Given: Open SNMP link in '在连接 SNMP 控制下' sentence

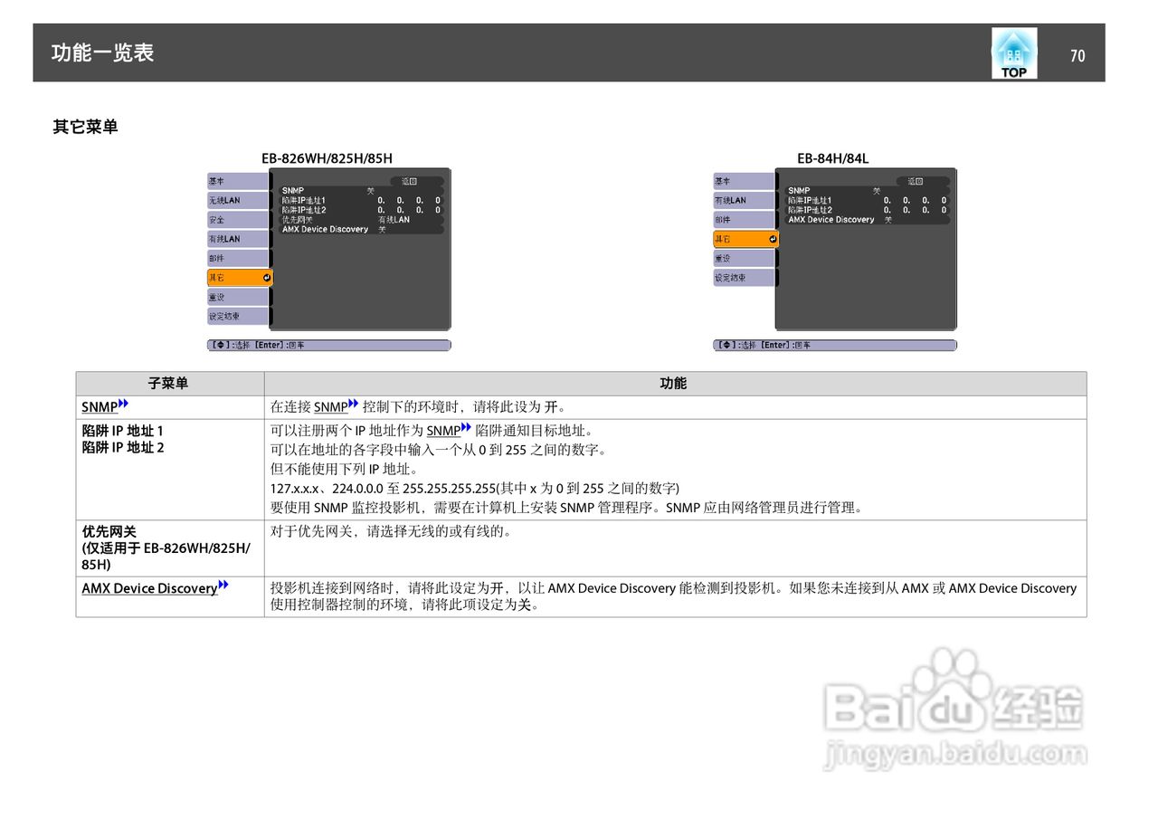Looking at the screenshot, I should point(331,407).
